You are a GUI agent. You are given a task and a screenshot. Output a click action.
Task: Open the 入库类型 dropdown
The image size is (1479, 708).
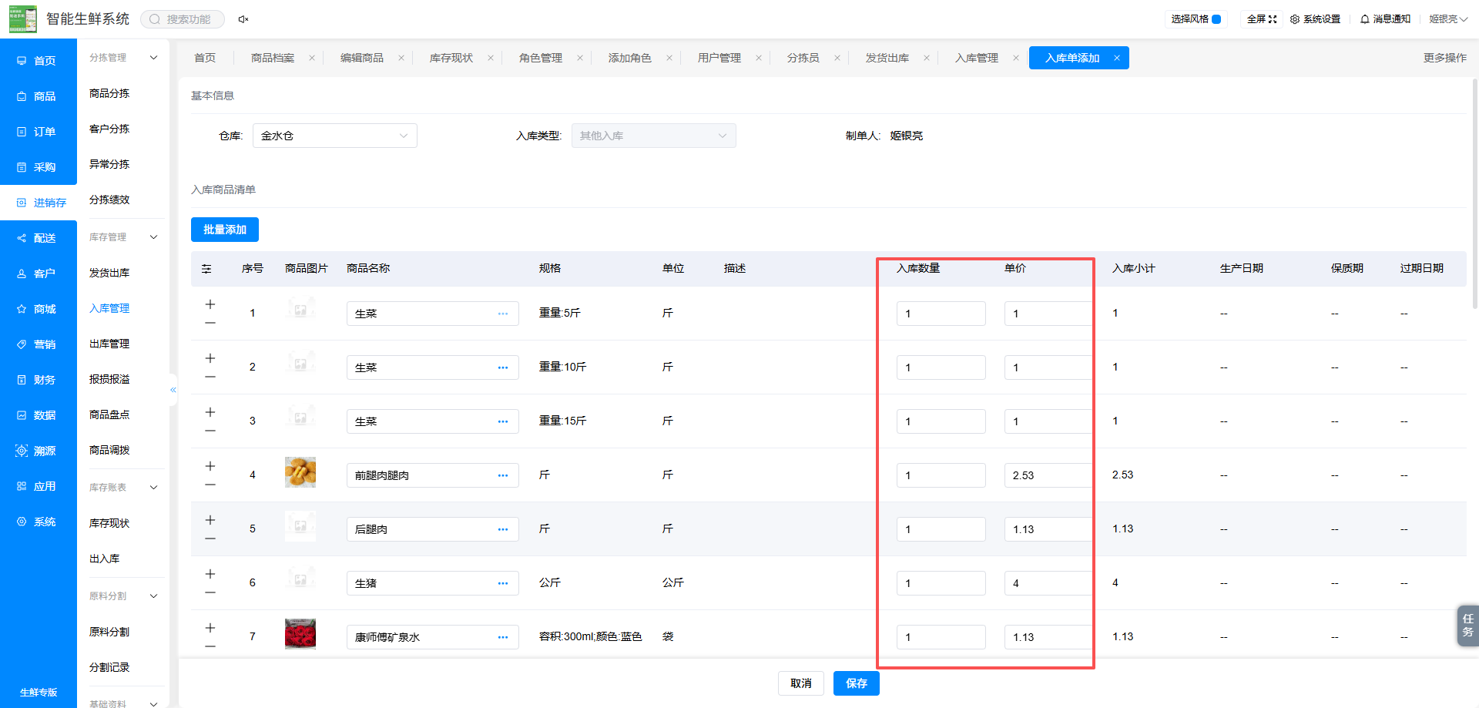[654, 136]
